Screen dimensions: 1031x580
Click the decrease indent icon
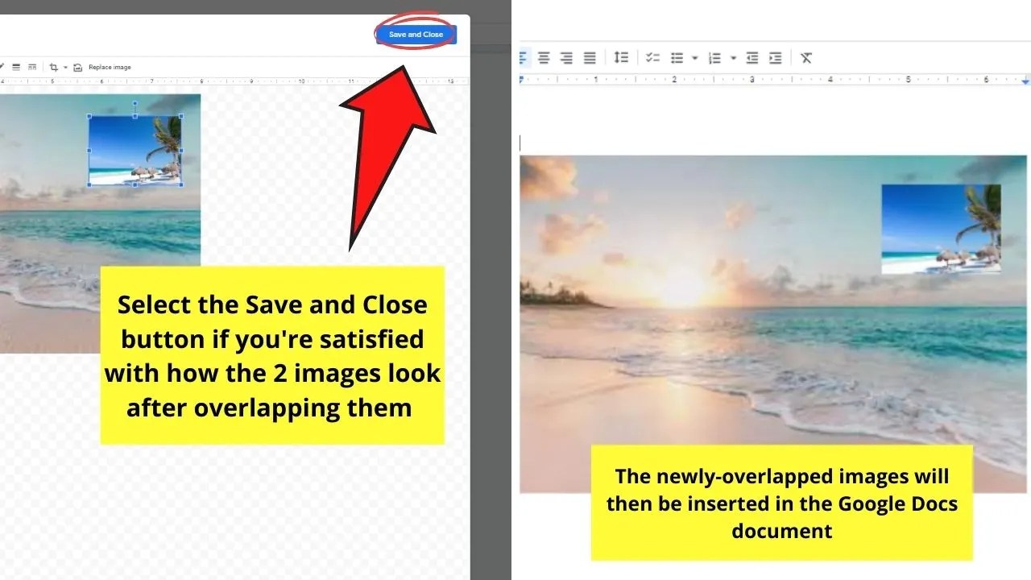[x=752, y=57]
